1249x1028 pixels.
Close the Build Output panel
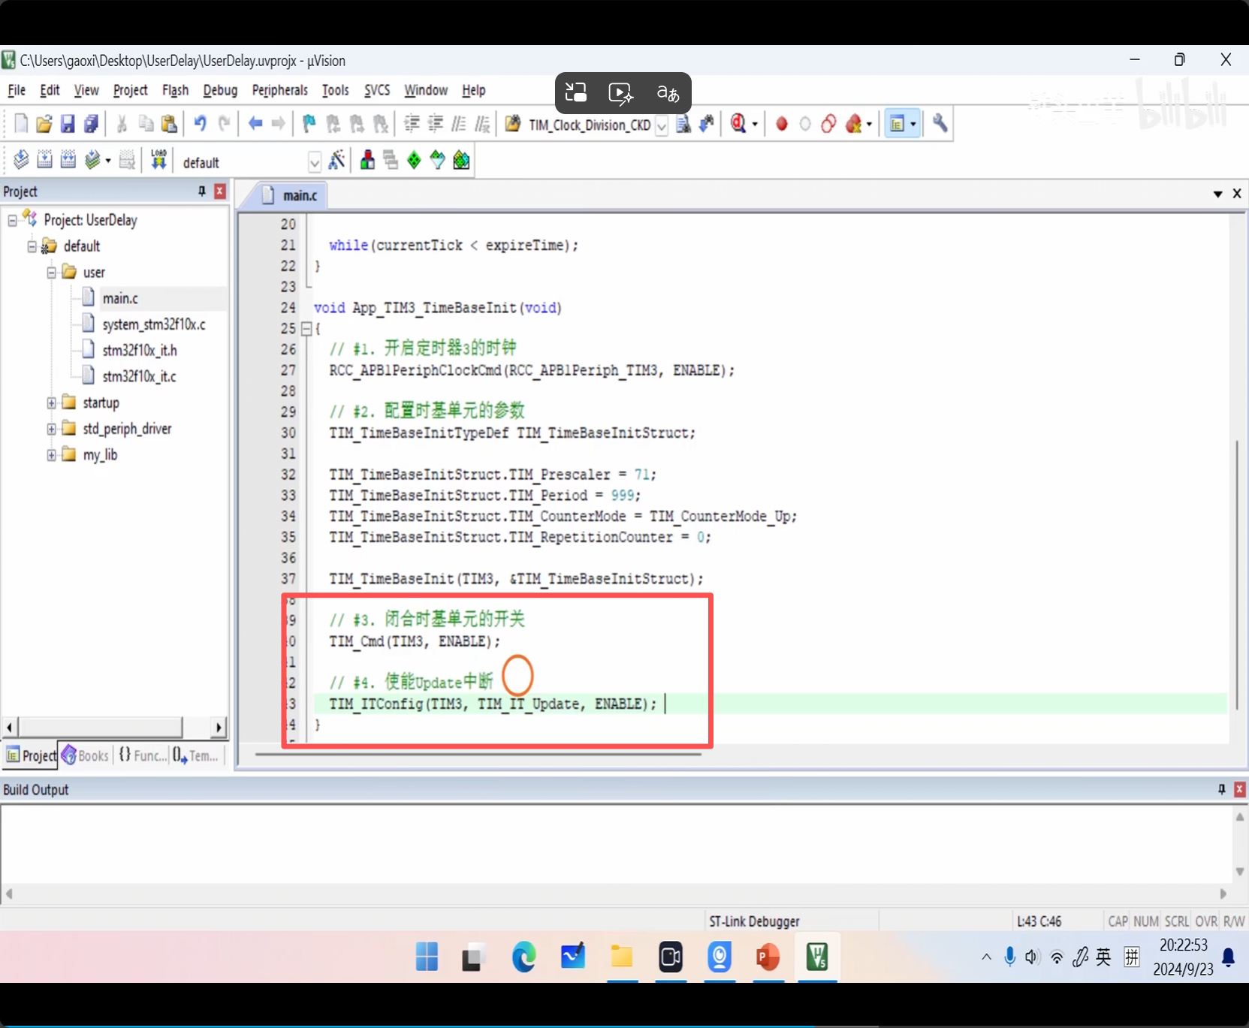tap(1240, 789)
